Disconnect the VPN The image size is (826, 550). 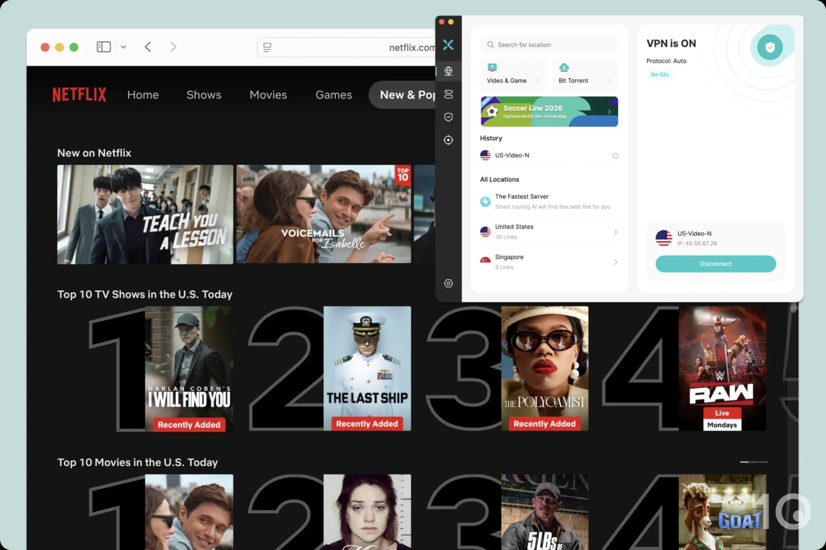[x=716, y=264]
